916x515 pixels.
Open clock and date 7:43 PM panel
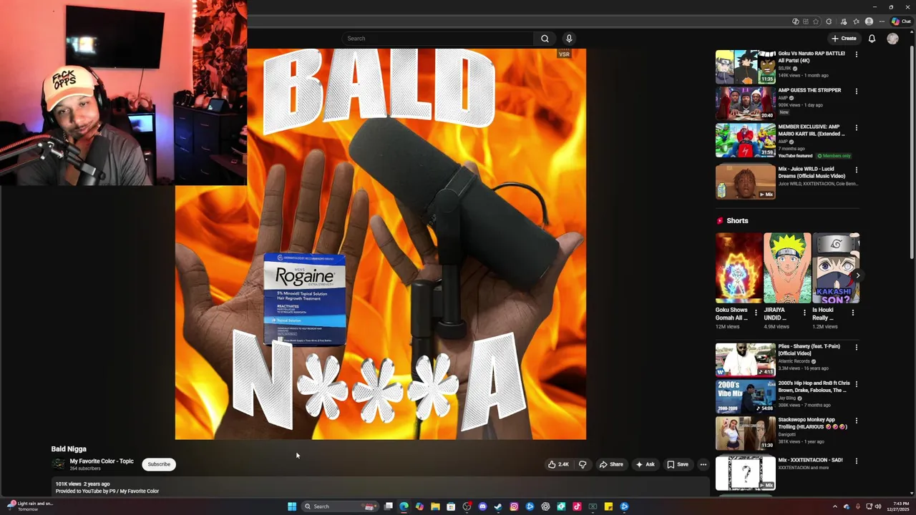(898, 506)
